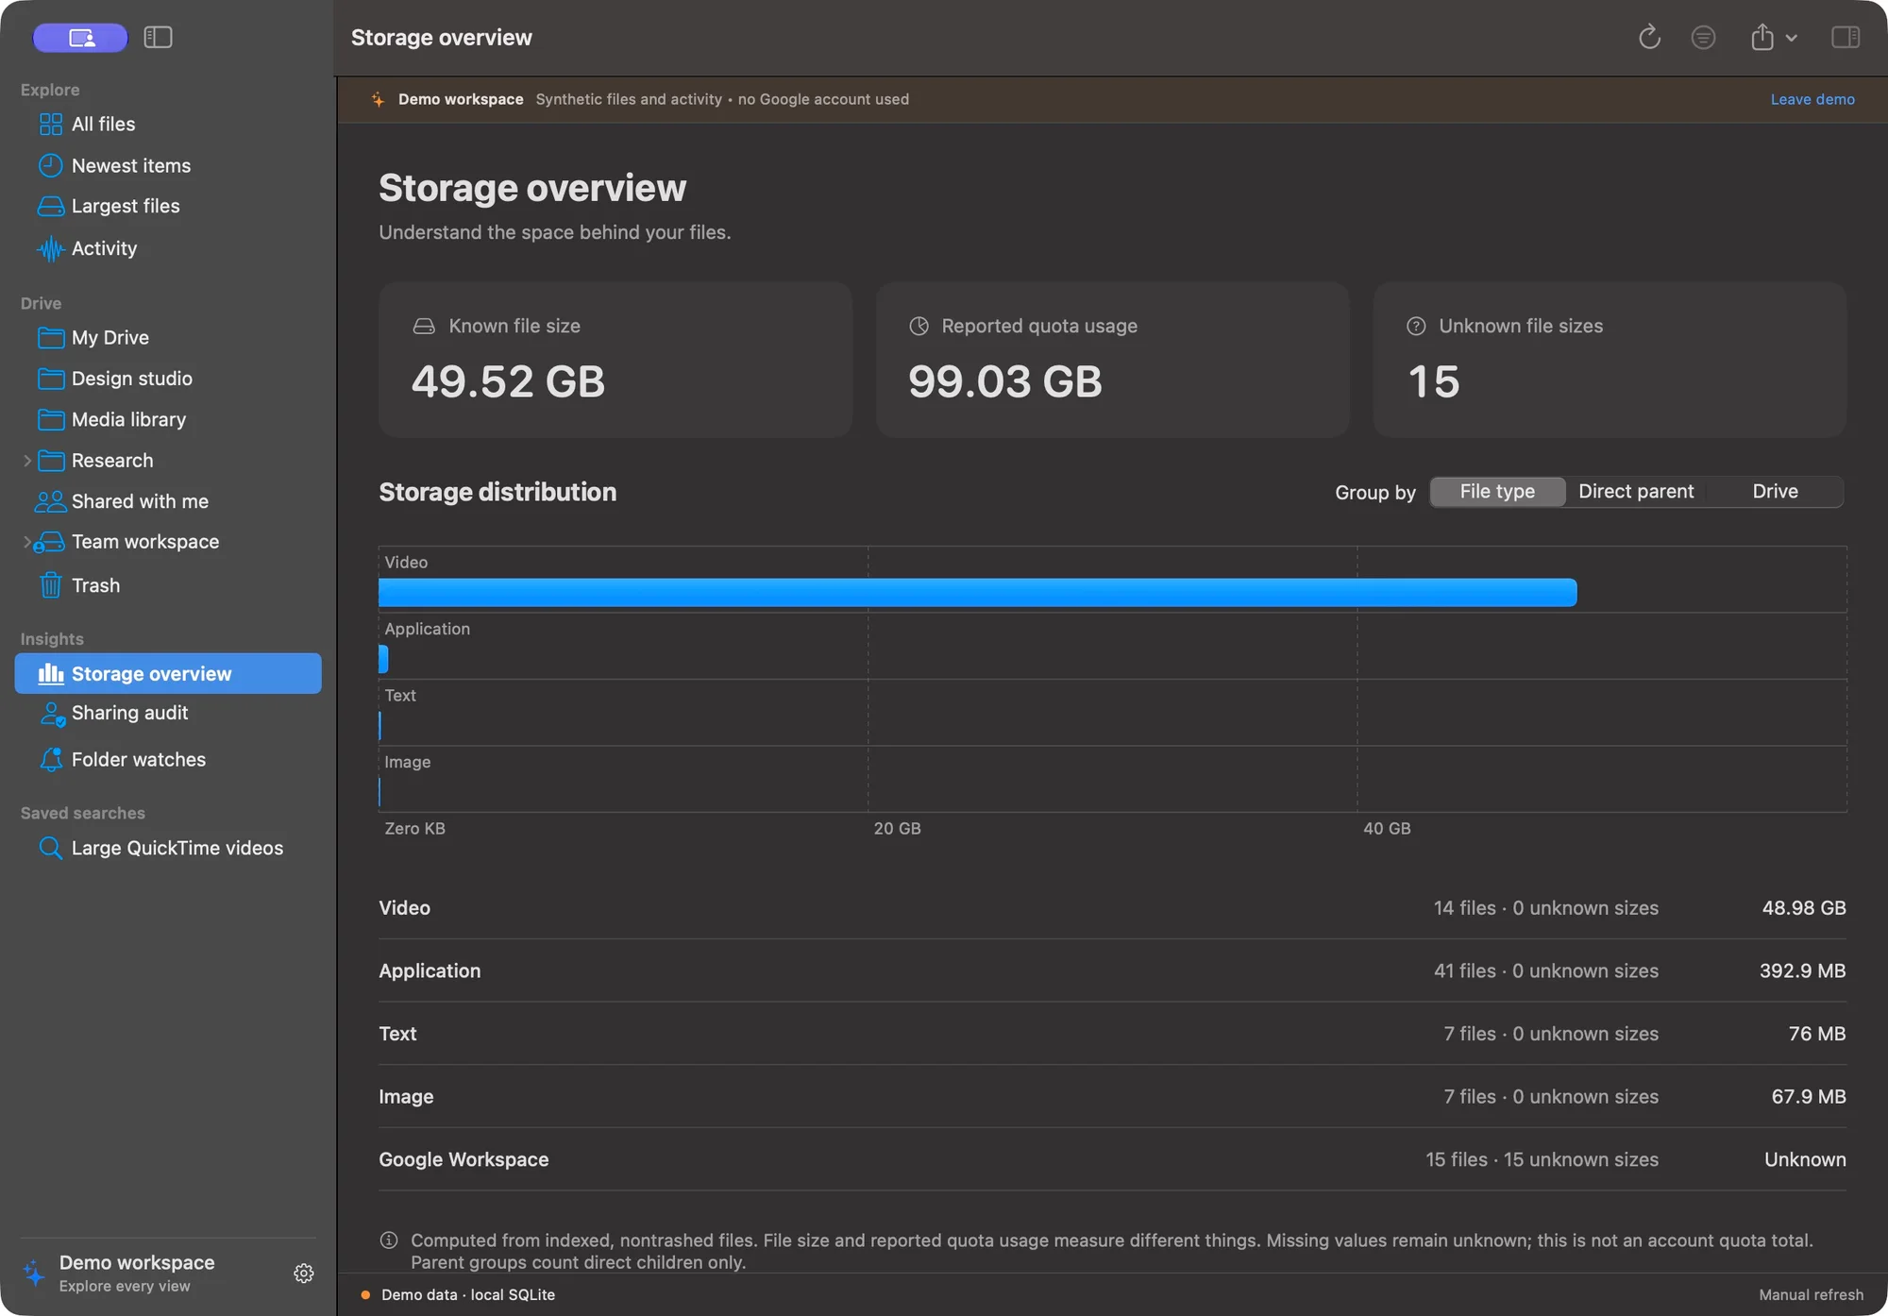Group by Direct parent segment
Viewport: 1888px width, 1316px height.
click(x=1636, y=492)
